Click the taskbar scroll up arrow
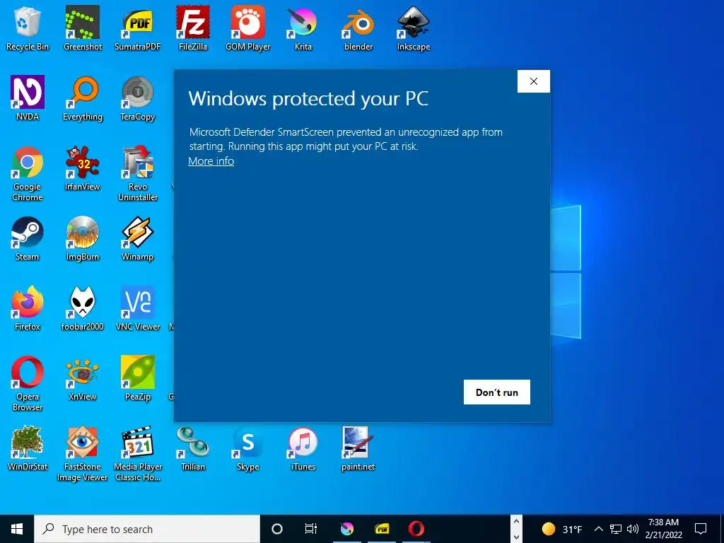Image resolution: width=724 pixels, height=543 pixels. pos(516,522)
